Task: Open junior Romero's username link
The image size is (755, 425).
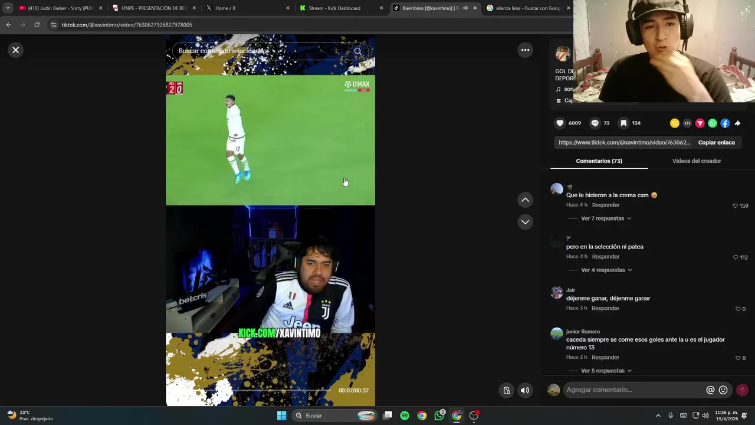Action: point(583,332)
